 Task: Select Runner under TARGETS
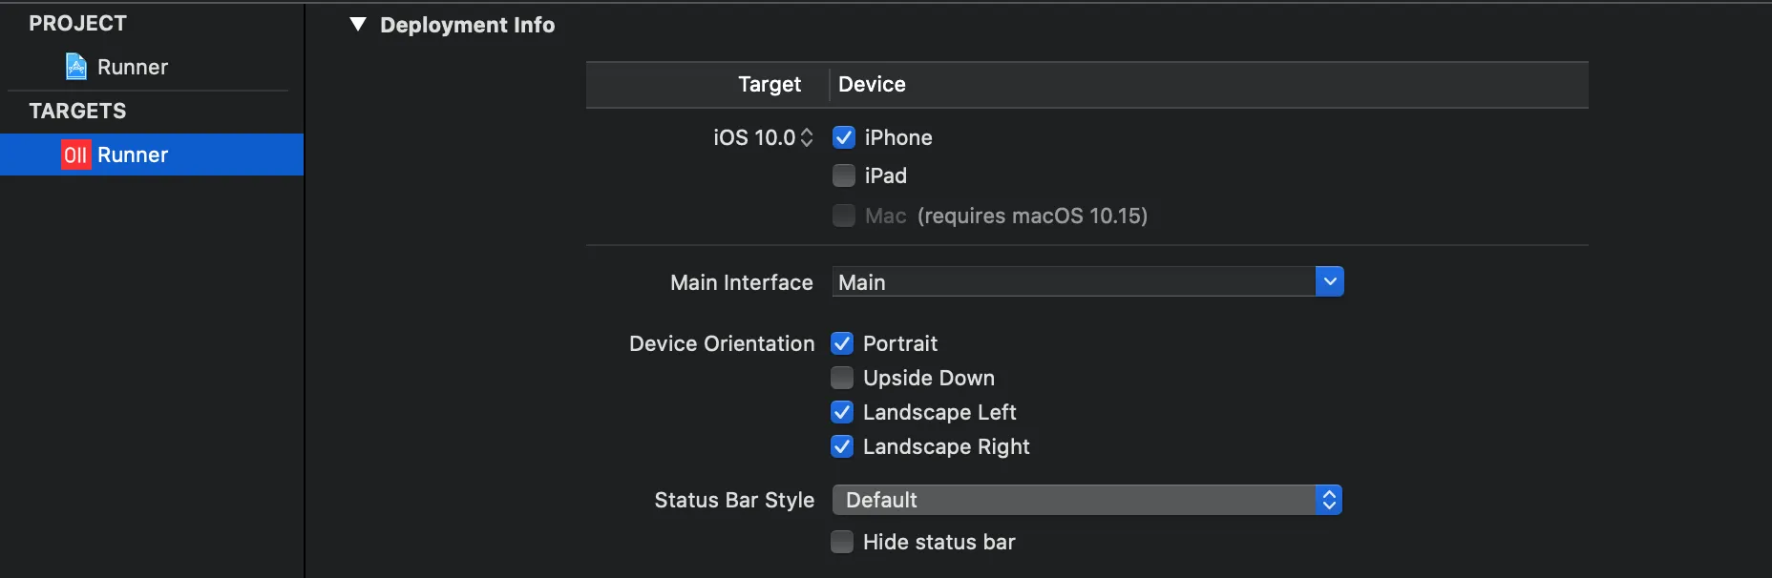(132, 155)
